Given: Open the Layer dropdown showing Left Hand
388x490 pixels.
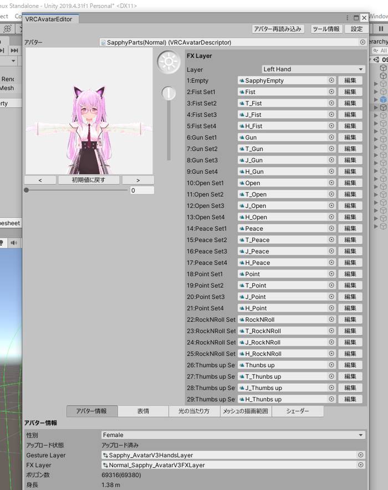Looking at the screenshot, I should point(313,69).
